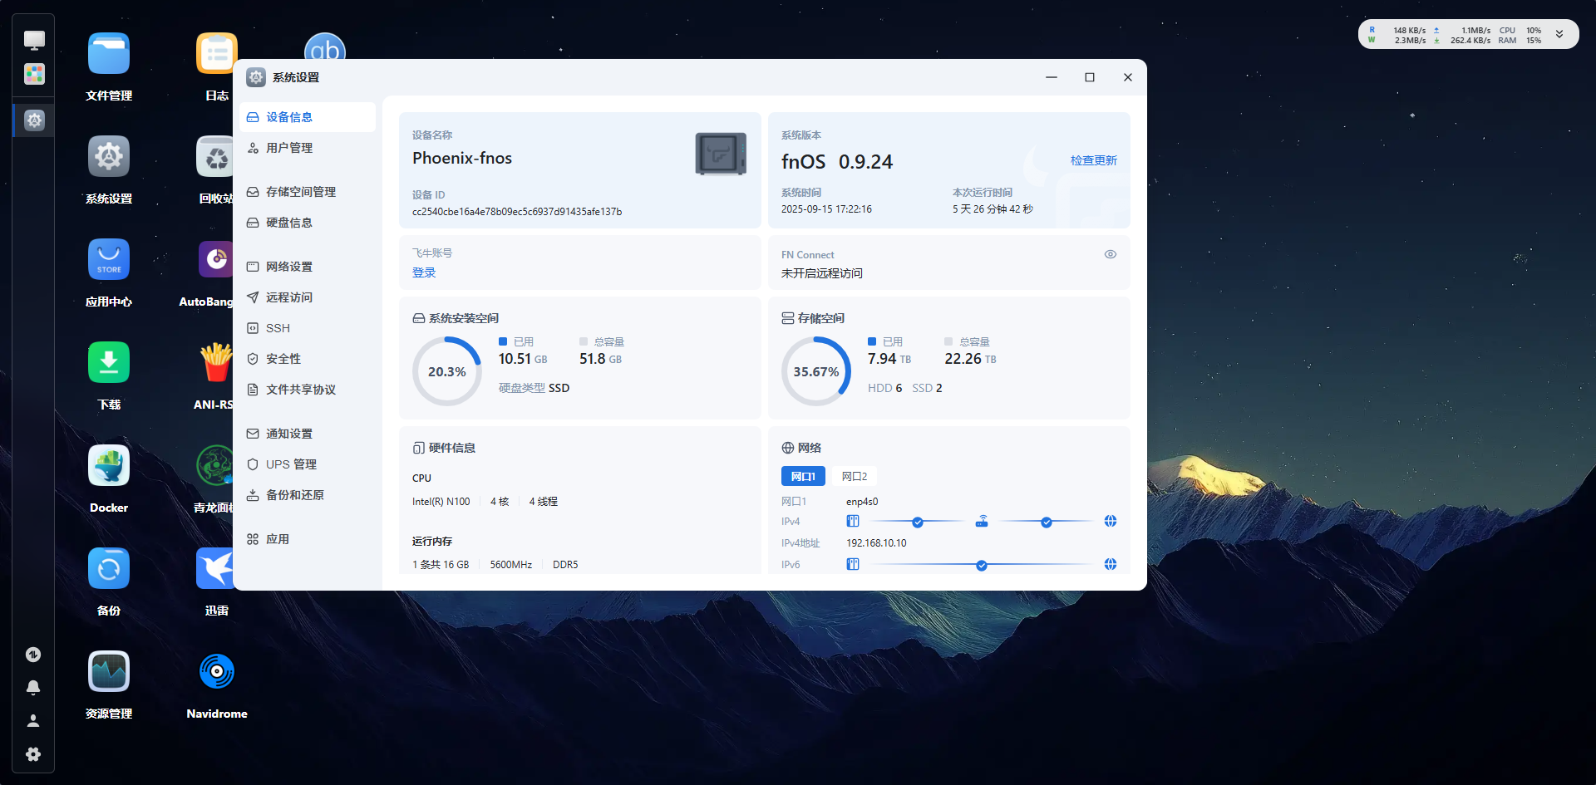Click the 35.67% storage space ring
The width and height of the screenshot is (1596, 785).
816,371
